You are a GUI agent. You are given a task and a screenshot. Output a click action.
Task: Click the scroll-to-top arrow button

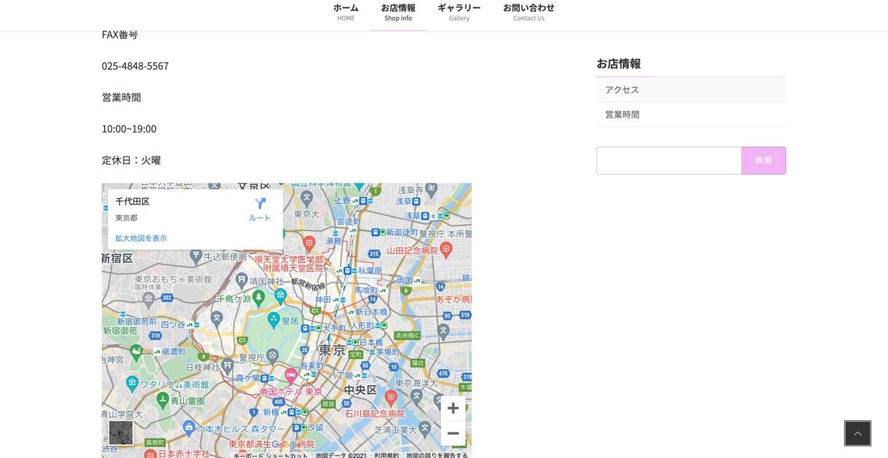pos(857,433)
